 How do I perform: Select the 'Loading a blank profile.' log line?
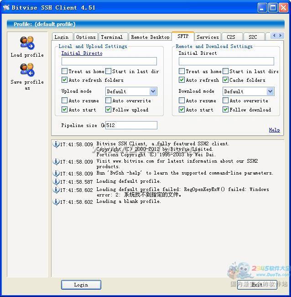tap(129, 201)
